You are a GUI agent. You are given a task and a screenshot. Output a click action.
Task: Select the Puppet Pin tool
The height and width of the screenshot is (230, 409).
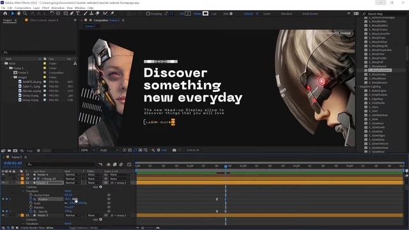click(112, 13)
